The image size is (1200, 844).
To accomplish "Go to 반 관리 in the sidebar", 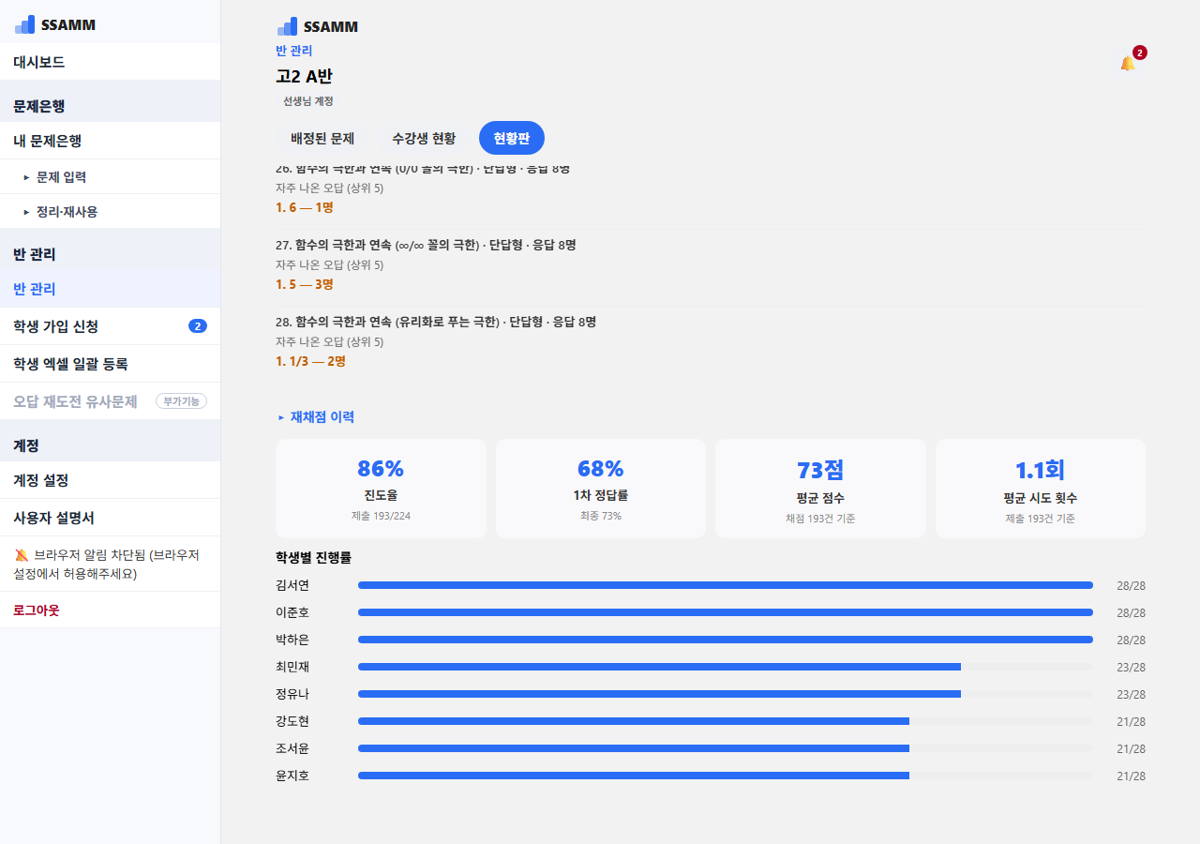I will click(x=110, y=289).
